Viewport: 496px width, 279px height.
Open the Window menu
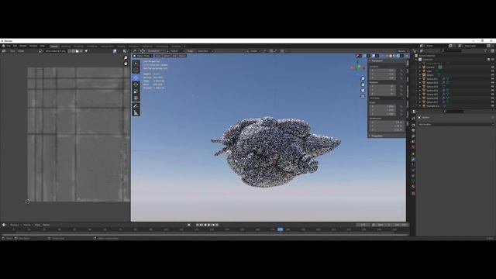tap(33, 46)
